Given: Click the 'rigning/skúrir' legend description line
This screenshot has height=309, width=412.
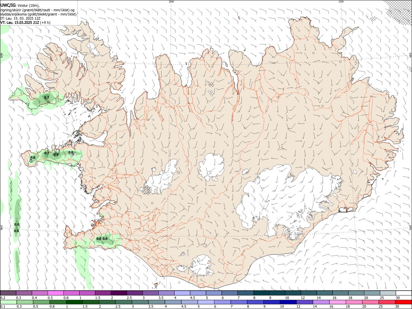Looking at the screenshot, I should click(37, 10).
